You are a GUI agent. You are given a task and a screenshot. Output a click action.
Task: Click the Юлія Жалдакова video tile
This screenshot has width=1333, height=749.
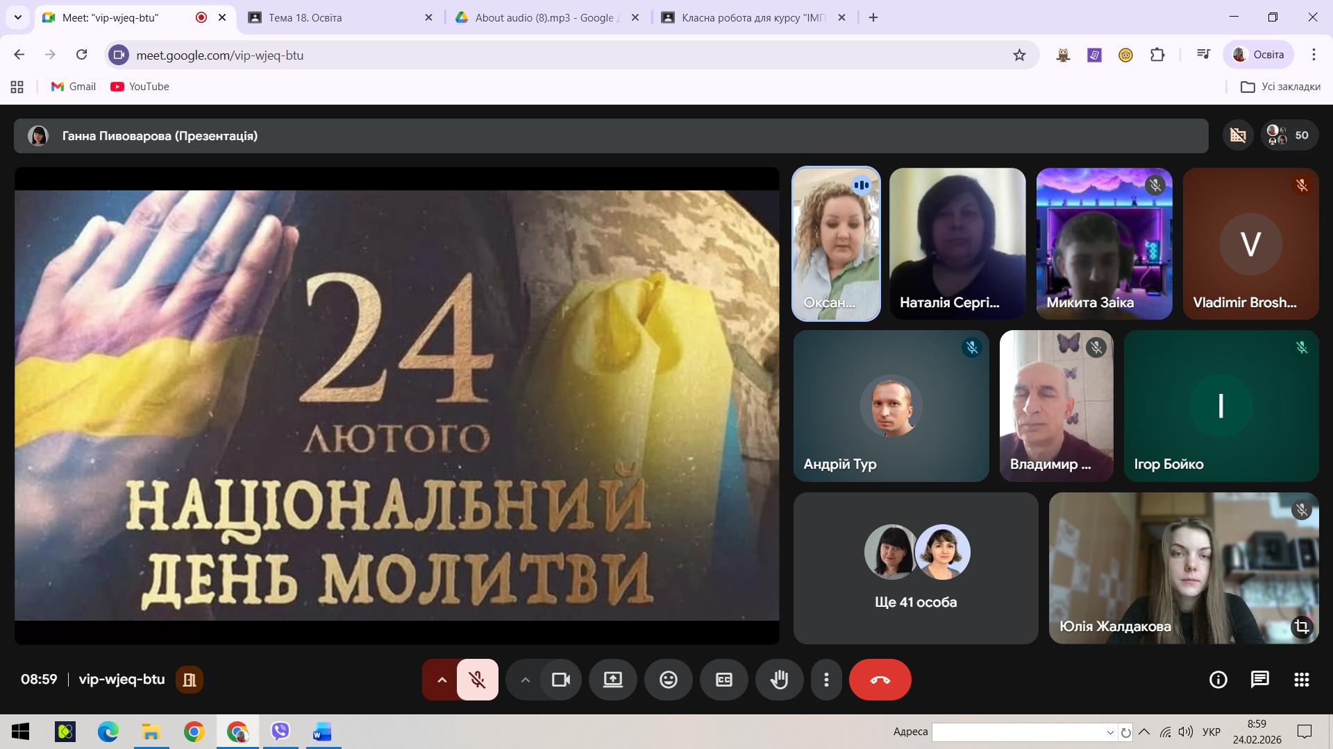click(x=1183, y=569)
